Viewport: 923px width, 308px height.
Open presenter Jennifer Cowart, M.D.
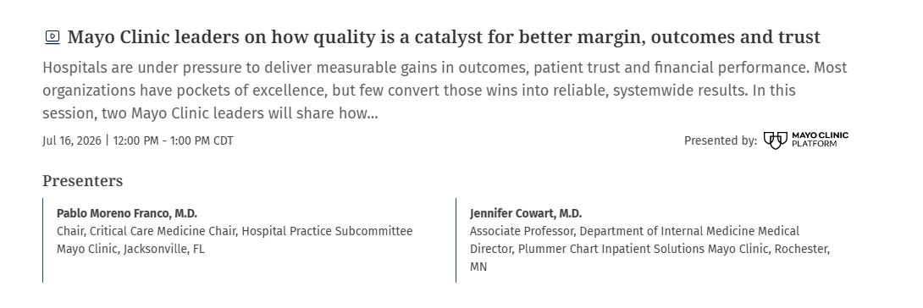coord(526,213)
